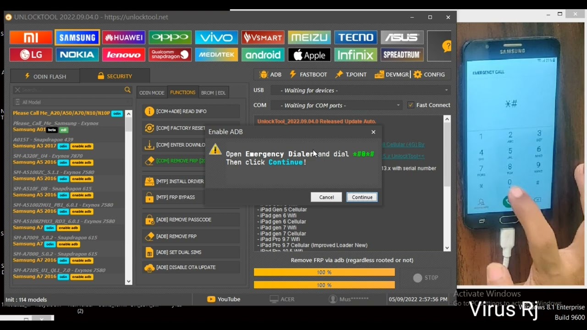This screenshot has width=587, height=330.
Task: Select the Nokia brand logo
Action: pos(77,55)
